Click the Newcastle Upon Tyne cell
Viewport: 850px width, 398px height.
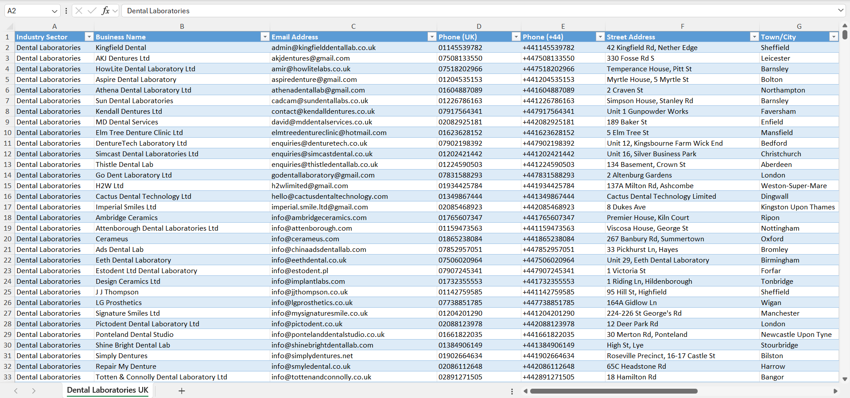tap(799, 334)
